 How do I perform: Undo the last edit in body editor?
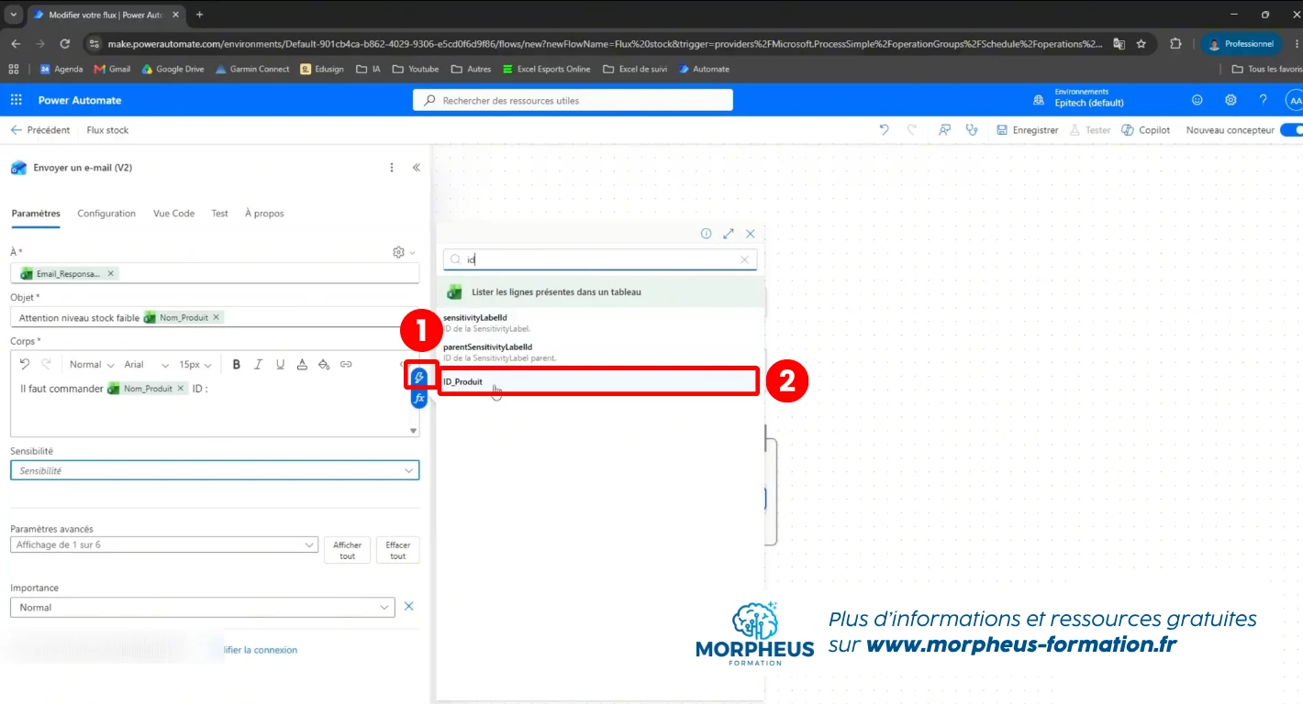pyautogui.click(x=25, y=364)
